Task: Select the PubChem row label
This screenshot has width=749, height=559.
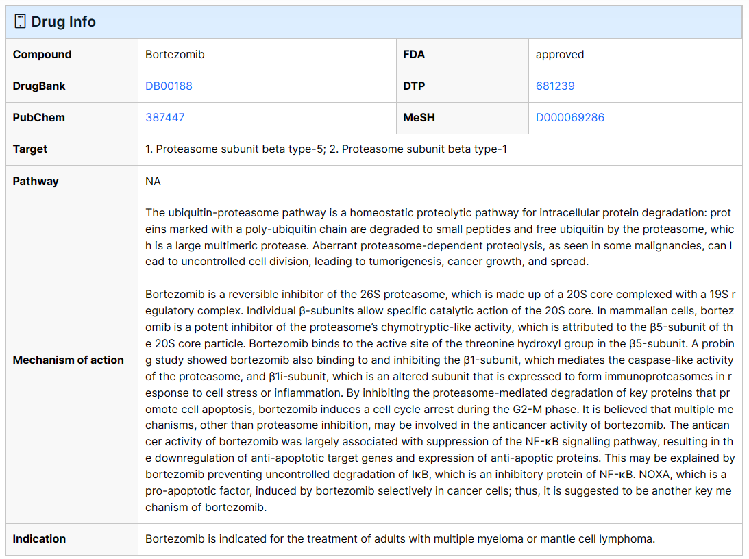Action: tap(38, 117)
